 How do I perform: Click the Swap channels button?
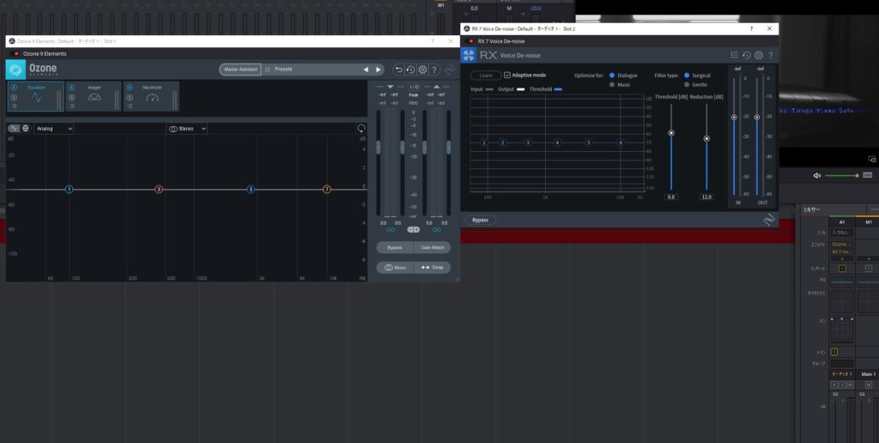pyautogui.click(x=433, y=268)
